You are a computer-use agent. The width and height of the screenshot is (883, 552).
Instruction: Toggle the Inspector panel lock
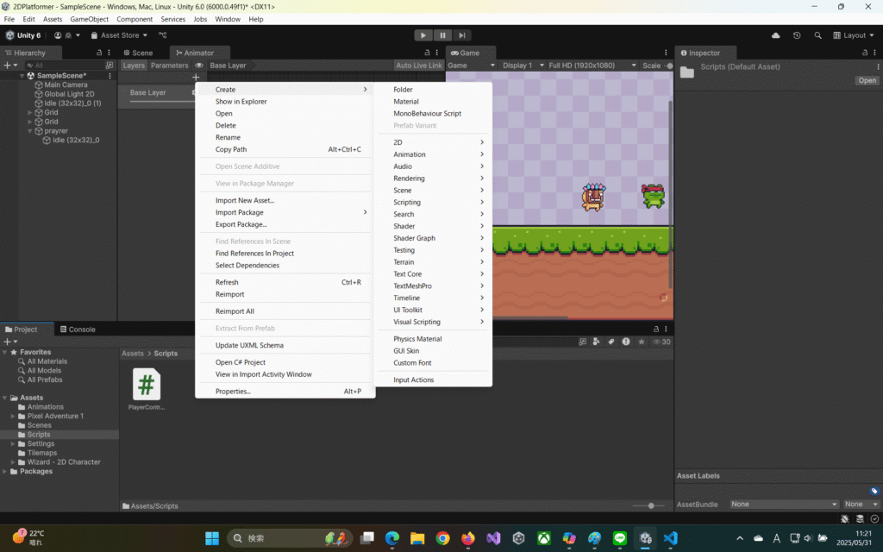point(865,53)
